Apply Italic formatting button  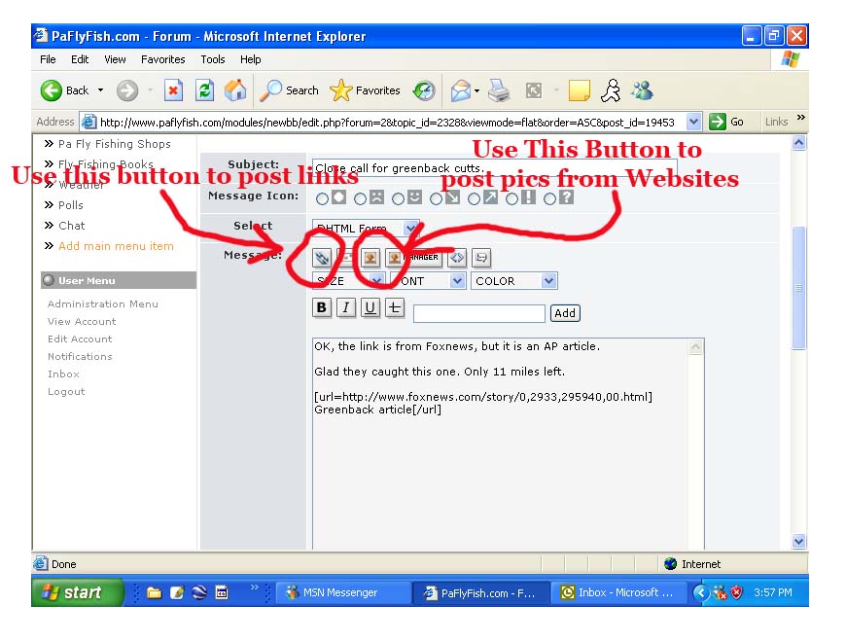point(346,308)
